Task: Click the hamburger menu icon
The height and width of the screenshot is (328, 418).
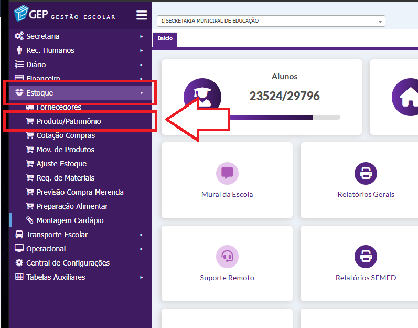Action: (142, 15)
